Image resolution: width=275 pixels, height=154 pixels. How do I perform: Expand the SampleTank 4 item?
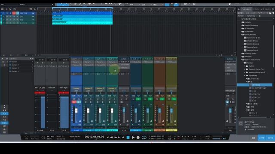243,47
